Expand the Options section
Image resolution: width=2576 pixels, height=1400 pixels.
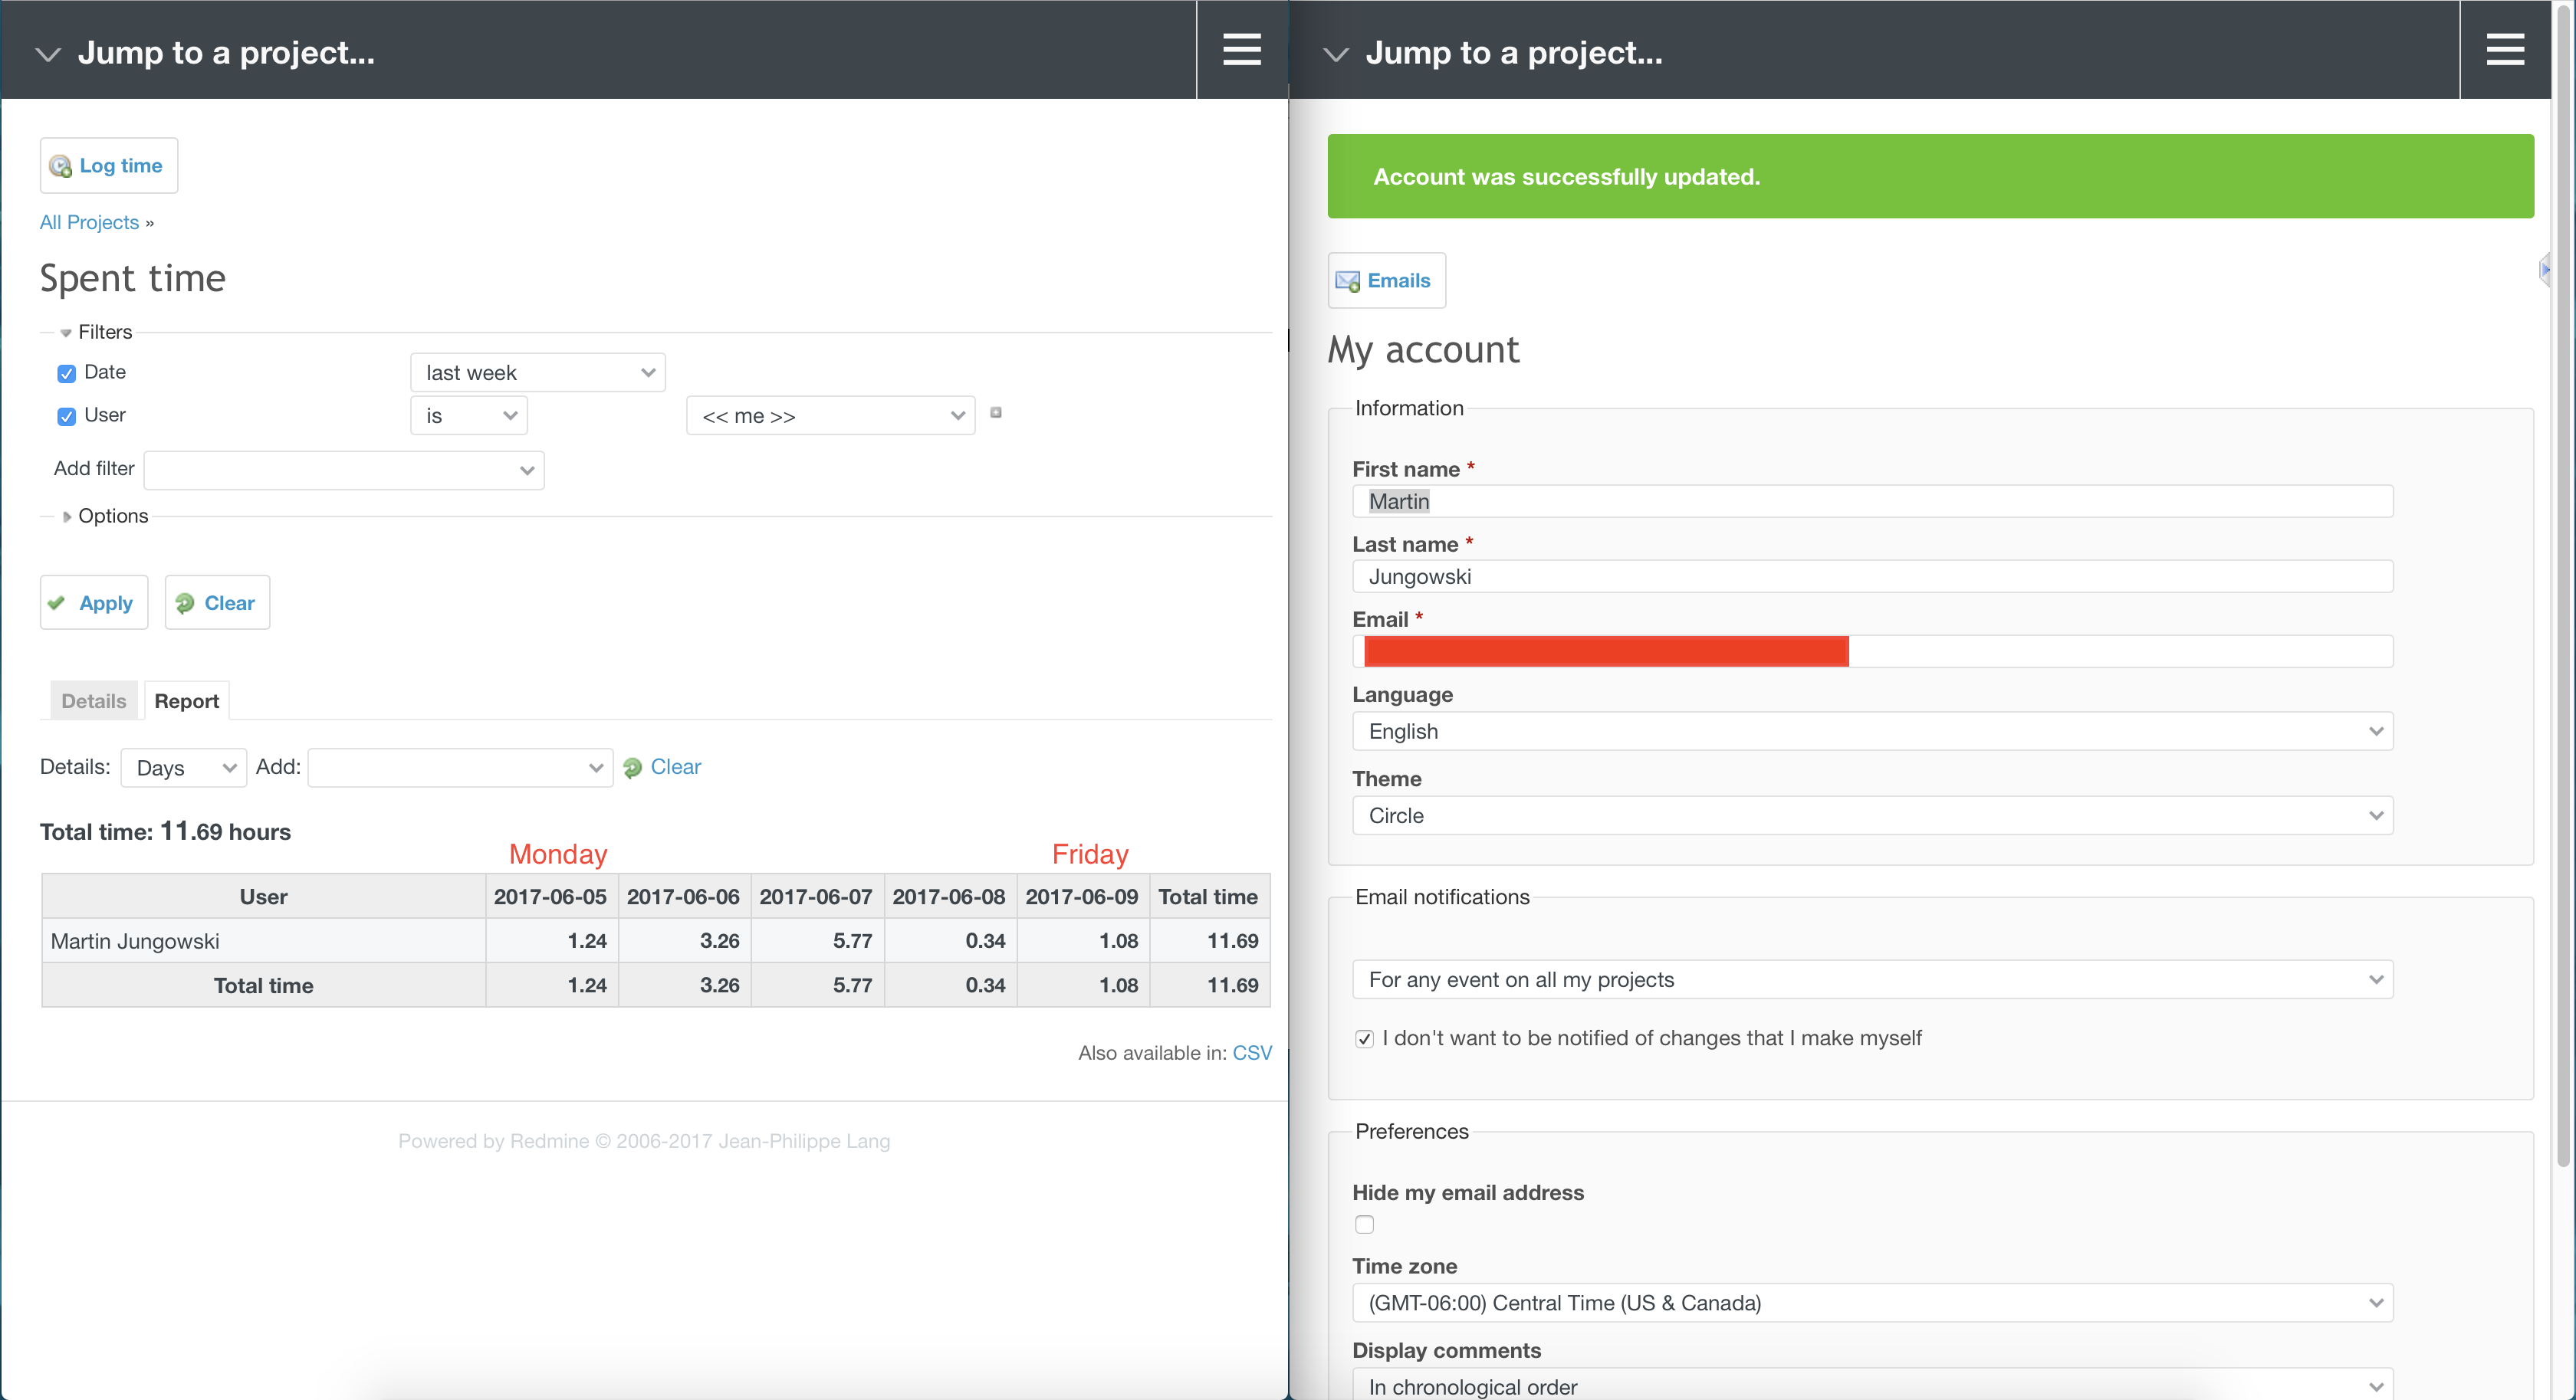point(104,516)
